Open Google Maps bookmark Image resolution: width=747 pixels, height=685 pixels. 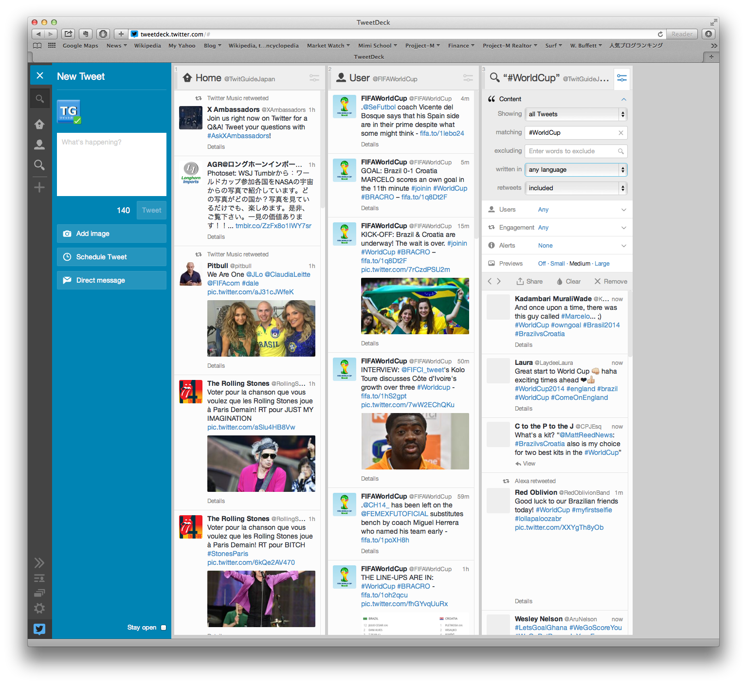pyautogui.click(x=80, y=46)
